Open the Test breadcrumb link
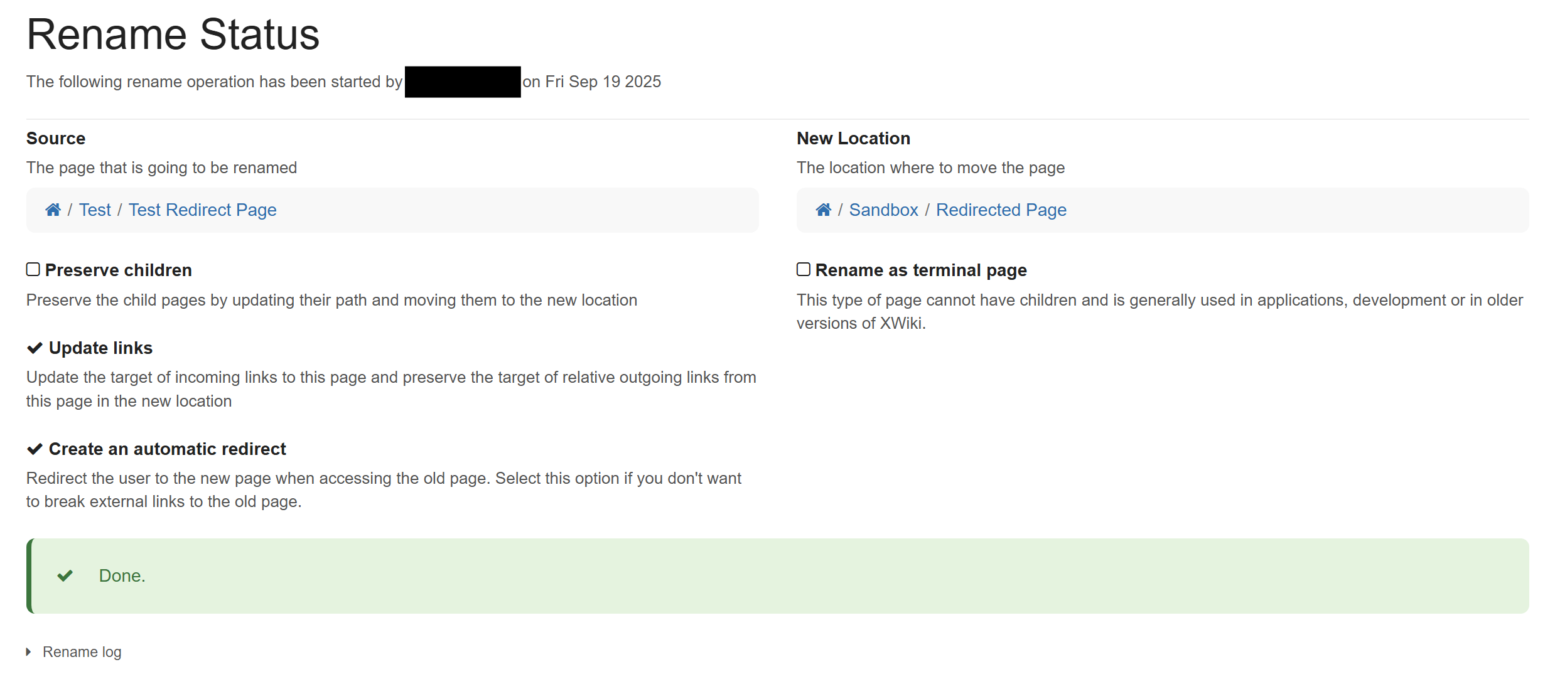Screen dimensions: 1550x689 click(x=95, y=210)
